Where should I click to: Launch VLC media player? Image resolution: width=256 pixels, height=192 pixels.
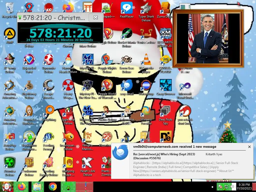click(x=146, y=63)
